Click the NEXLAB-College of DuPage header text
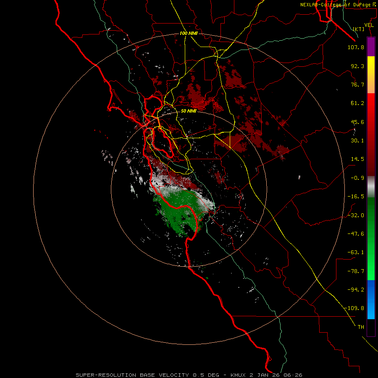 (338, 5)
